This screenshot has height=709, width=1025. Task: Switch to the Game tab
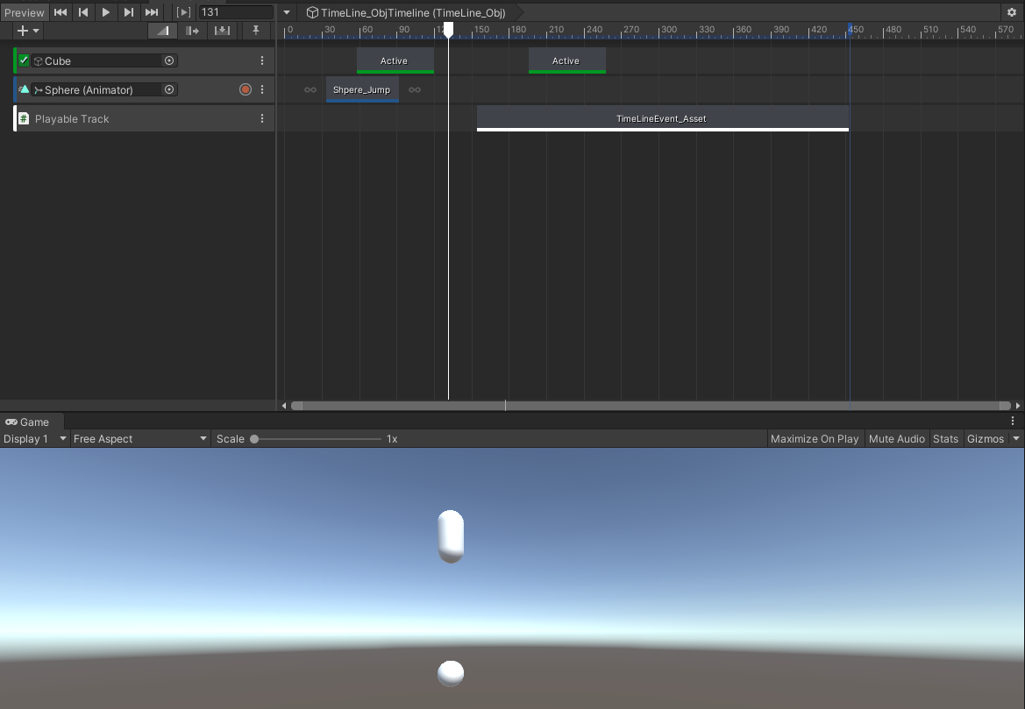[27, 422]
